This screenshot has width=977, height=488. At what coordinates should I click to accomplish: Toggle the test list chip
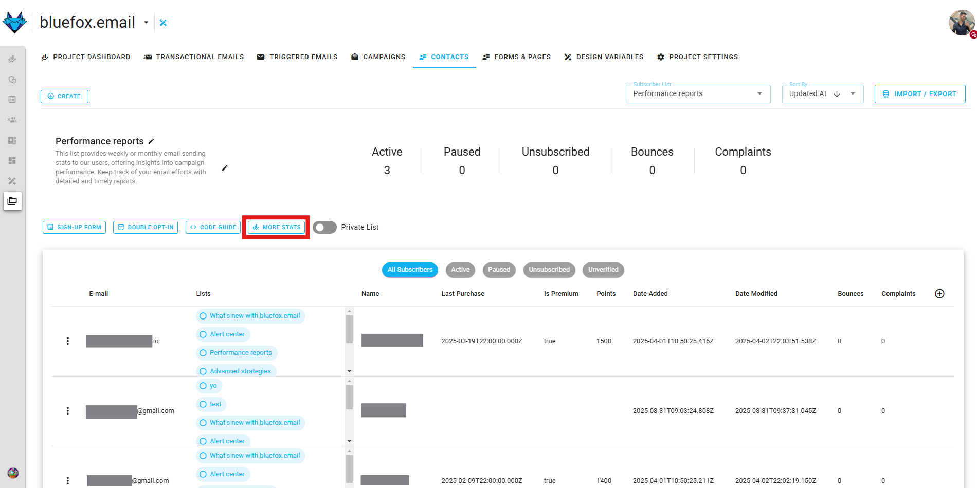pos(211,404)
